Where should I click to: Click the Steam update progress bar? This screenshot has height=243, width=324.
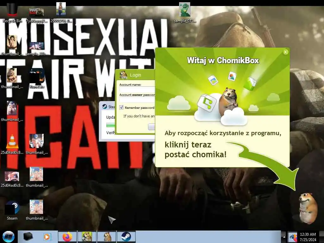(x=110, y=125)
